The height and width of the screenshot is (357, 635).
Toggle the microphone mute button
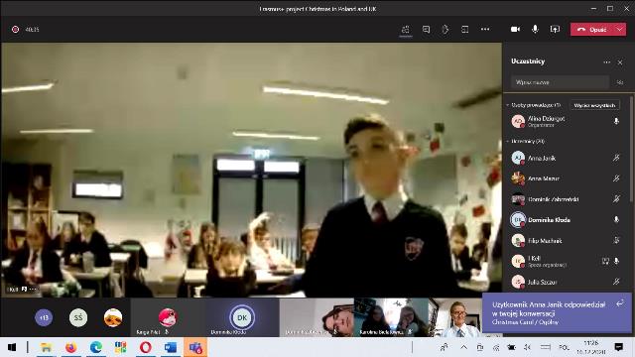coord(535,29)
